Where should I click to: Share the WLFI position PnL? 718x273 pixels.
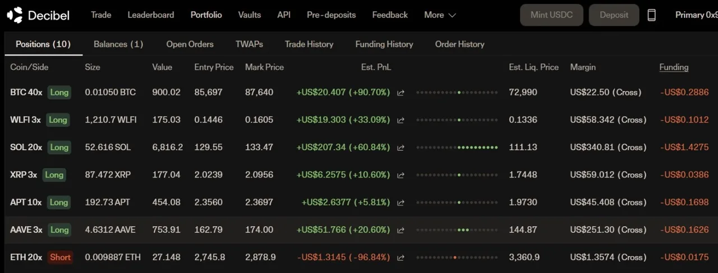(401, 120)
